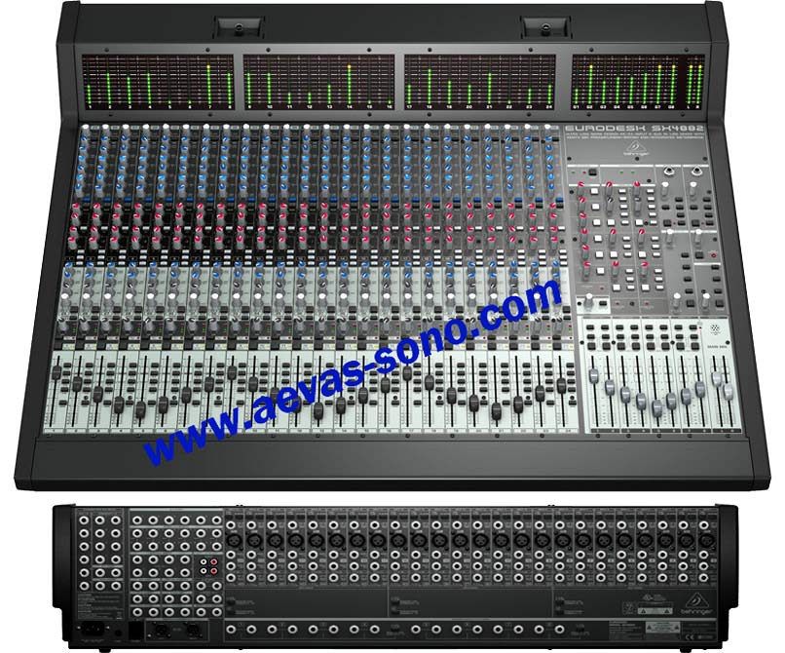Click the right XLR main output on rear panel
Image resolution: width=785 pixels, height=653 pixels.
193,630
